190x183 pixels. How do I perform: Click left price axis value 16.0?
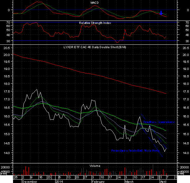coord(7,116)
